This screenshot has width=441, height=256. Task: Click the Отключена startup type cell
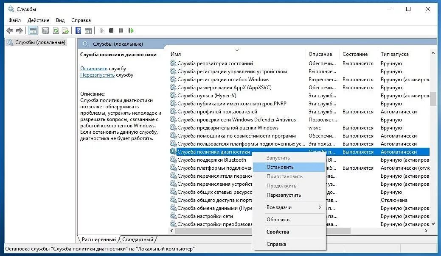(x=394, y=200)
